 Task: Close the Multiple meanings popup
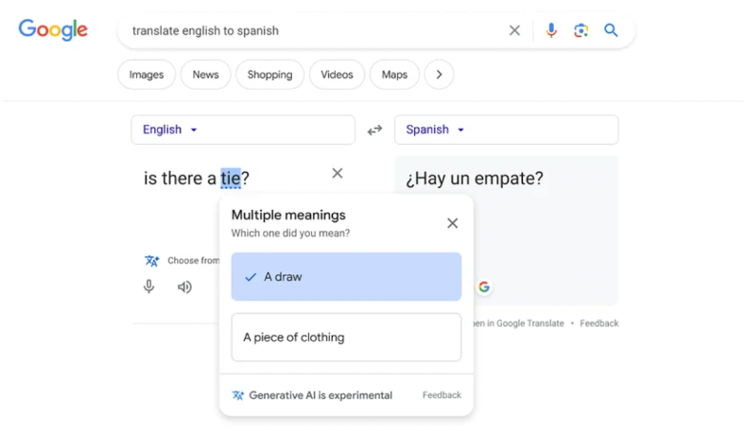point(452,223)
